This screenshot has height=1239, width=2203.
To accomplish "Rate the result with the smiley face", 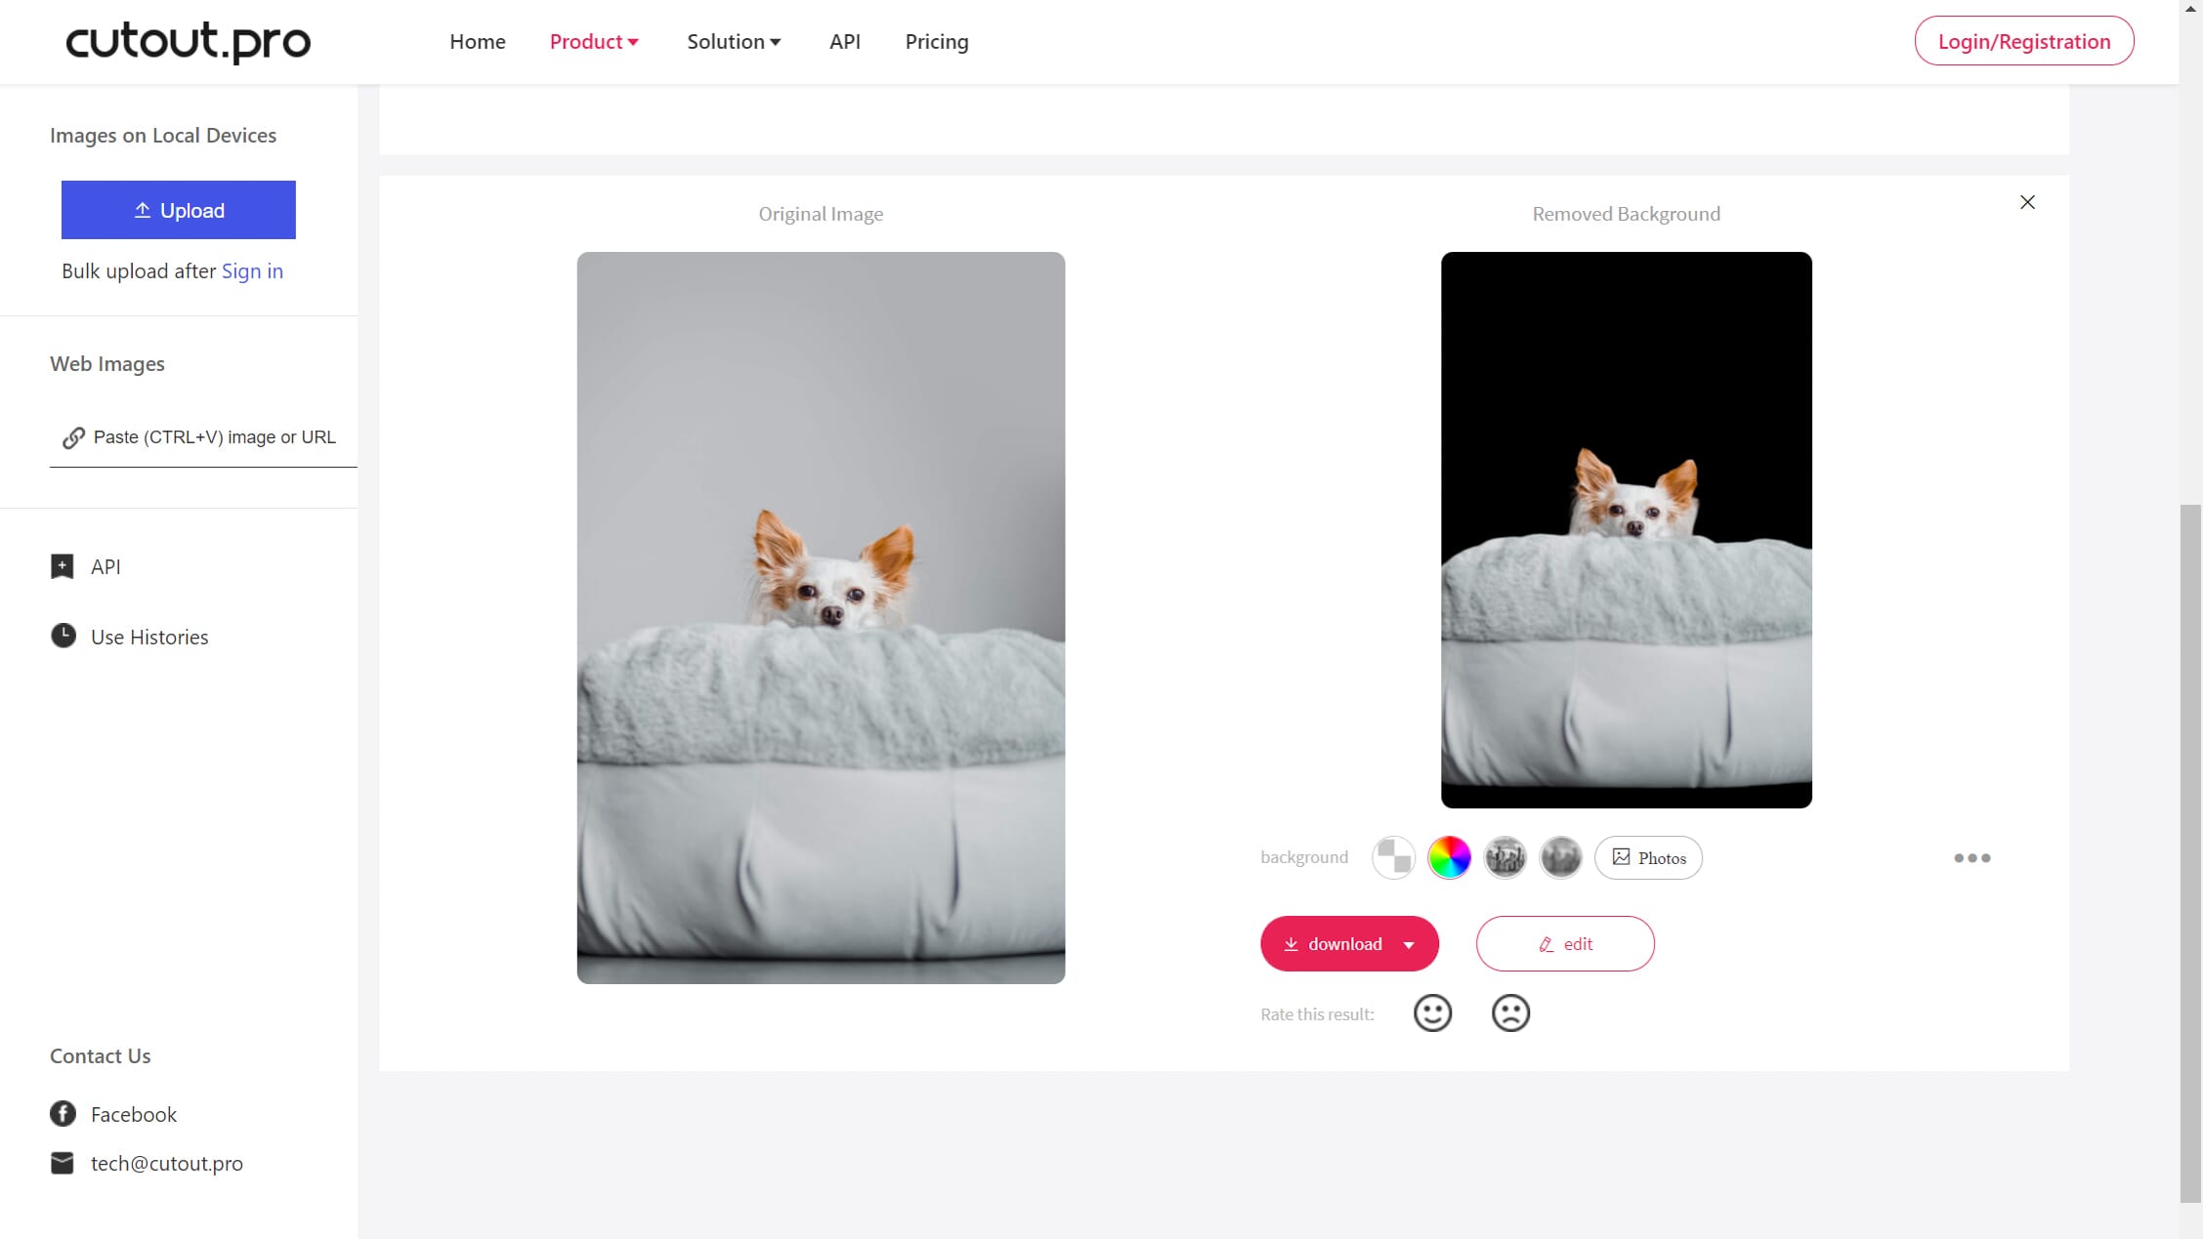I will tap(1432, 1013).
